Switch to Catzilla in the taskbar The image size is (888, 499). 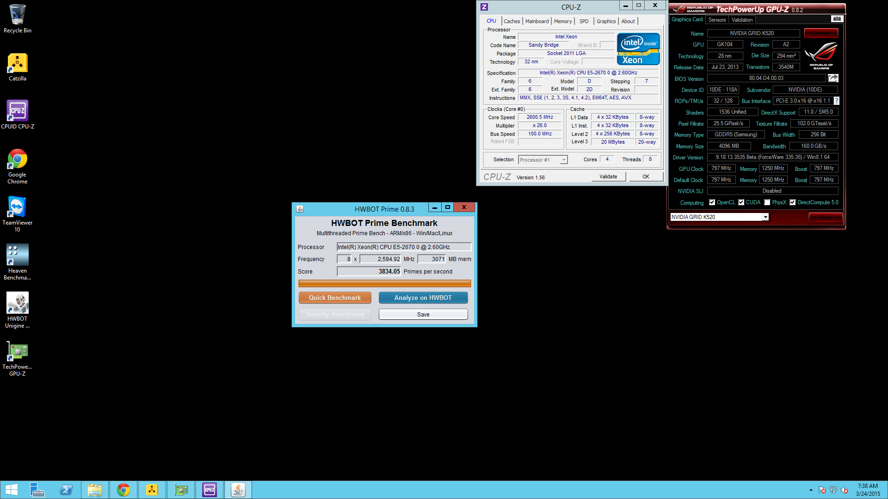pyautogui.click(x=152, y=490)
